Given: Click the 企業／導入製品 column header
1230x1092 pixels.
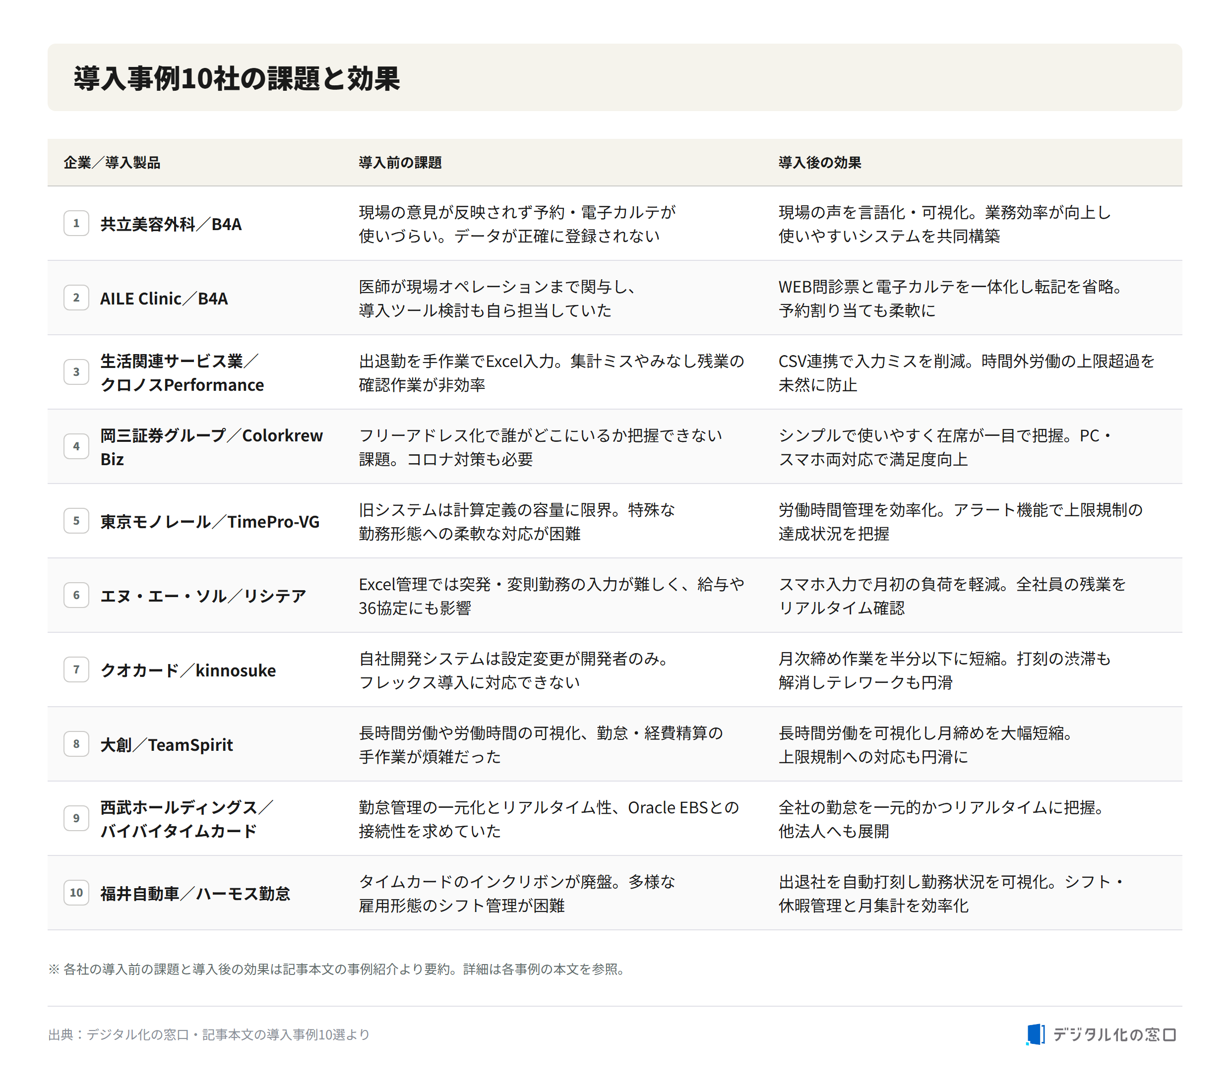Looking at the screenshot, I should tap(112, 163).
